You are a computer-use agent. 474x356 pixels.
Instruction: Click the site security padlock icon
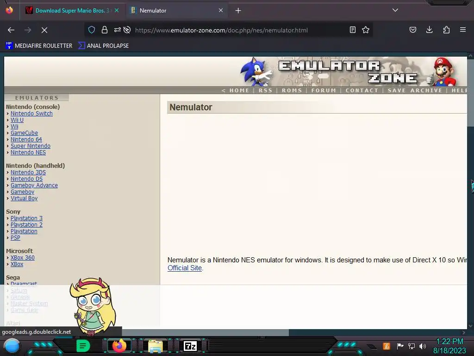click(105, 30)
